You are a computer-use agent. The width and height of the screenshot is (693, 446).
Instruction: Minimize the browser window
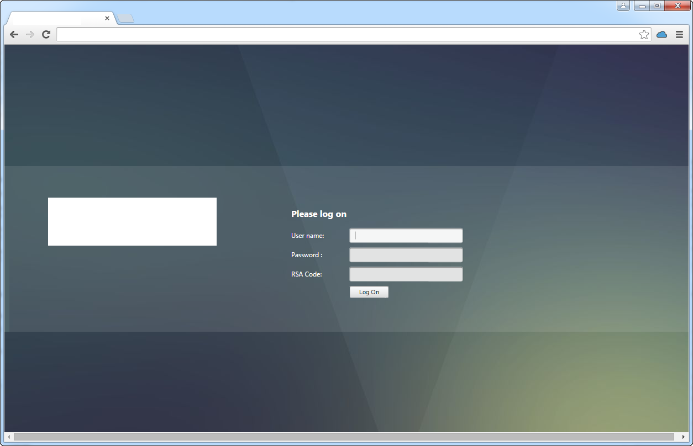tap(642, 6)
